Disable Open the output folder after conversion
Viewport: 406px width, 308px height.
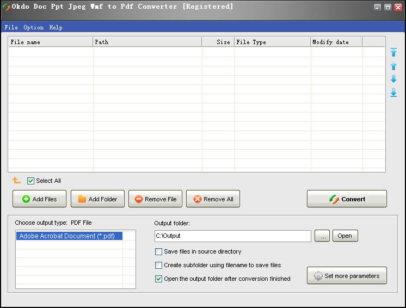pyautogui.click(x=158, y=279)
